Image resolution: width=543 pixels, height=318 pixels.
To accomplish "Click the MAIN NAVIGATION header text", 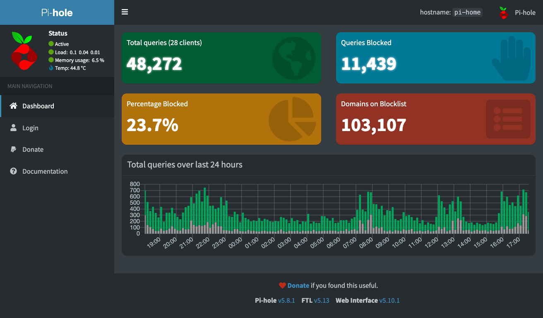I will [x=30, y=86].
